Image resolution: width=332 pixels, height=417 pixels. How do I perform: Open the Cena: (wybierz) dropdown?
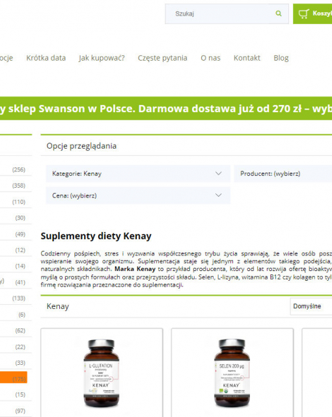pyautogui.click(x=138, y=195)
